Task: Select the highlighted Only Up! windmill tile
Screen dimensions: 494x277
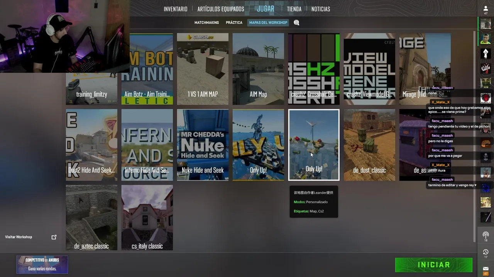Action: point(314,145)
